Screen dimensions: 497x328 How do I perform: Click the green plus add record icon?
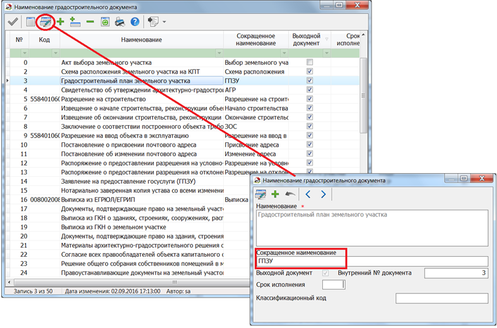pos(61,22)
